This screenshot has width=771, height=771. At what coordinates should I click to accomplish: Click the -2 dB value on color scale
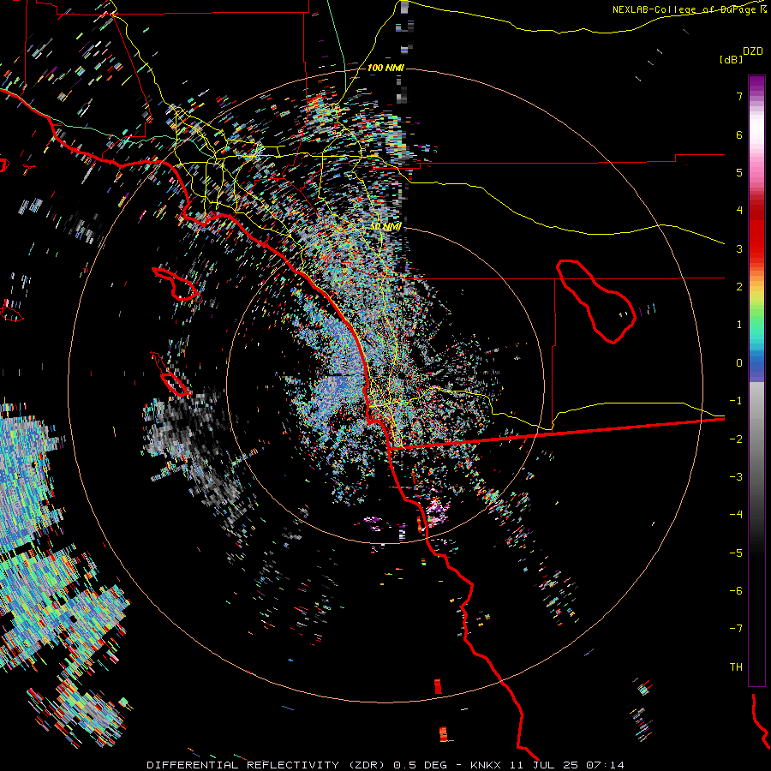pyautogui.click(x=736, y=439)
